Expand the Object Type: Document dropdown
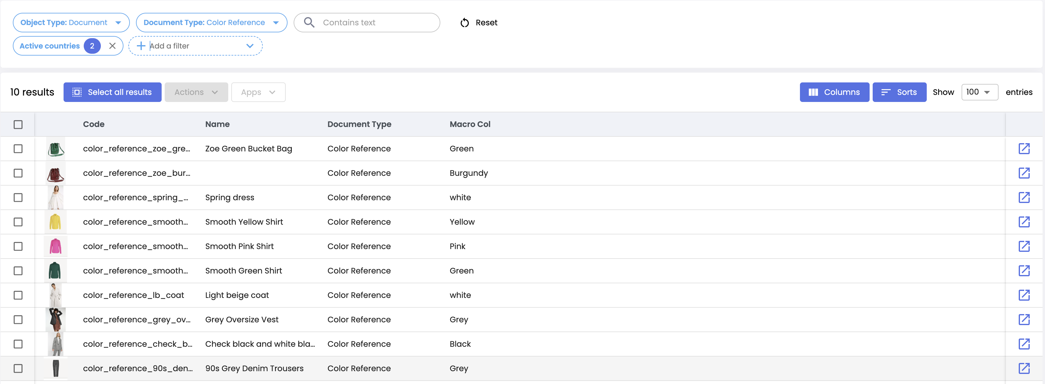Image resolution: width=1045 pixels, height=384 pixels. click(71, 23)
